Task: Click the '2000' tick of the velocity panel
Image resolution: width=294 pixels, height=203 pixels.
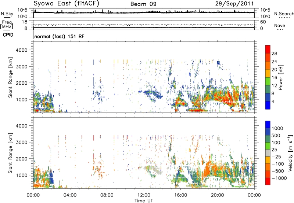Action: (21, 159)
